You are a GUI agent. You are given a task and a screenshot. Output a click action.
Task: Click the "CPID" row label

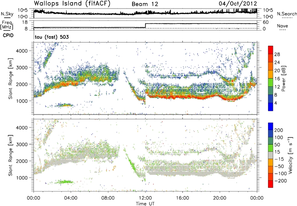click(x=8, y=35)
